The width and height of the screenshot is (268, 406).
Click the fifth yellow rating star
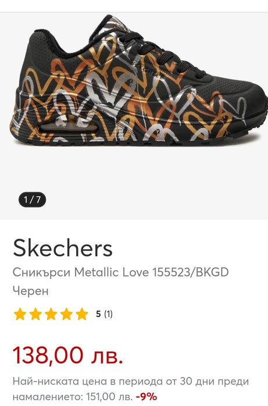tap(82, 314)
